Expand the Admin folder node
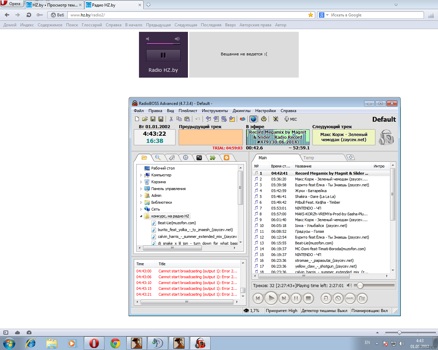This screenshot has height=350, width=438. click(141, 196)
